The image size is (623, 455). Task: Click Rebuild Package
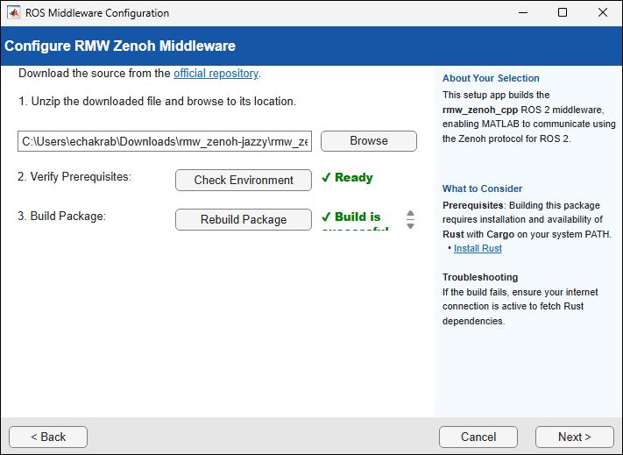coord(244,219)
